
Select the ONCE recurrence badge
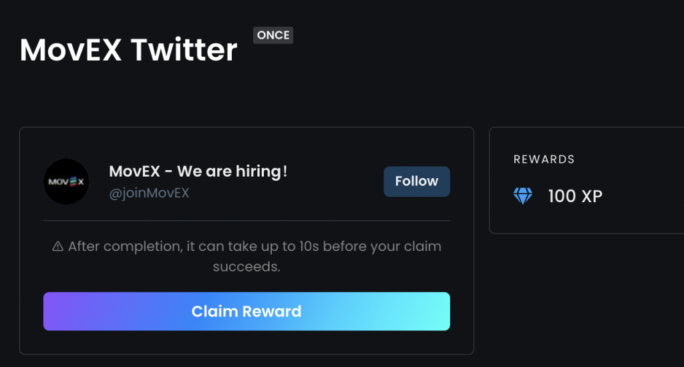click(x=273, y=35)
